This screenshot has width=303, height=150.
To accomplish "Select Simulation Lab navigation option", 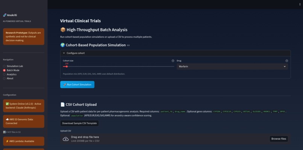I will pos(13,66).
